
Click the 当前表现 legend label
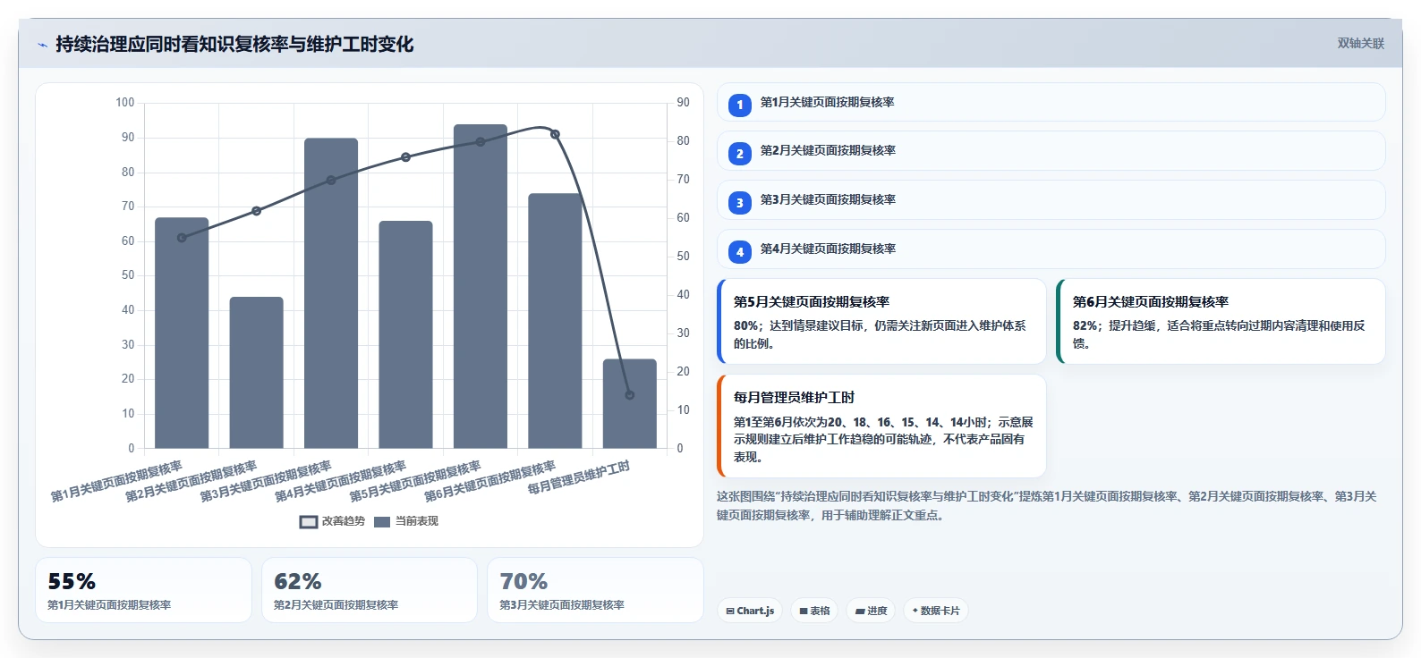coord(417,521)
